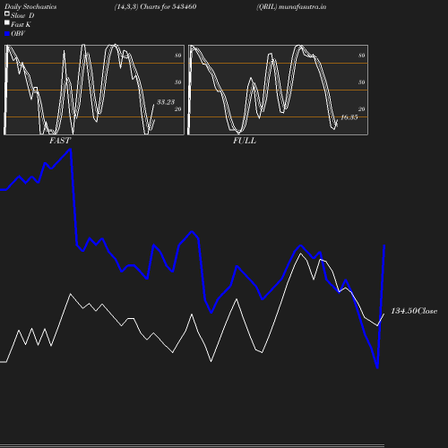Click the Fast K legend swatch

click(x=7, y=22)
